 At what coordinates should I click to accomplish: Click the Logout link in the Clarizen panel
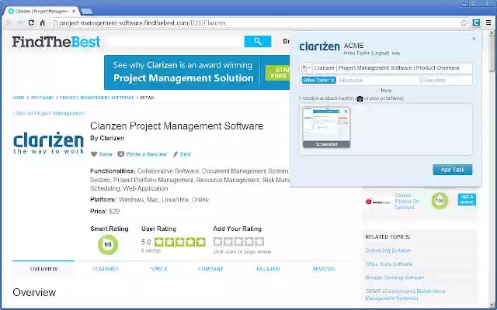point(380,53)
